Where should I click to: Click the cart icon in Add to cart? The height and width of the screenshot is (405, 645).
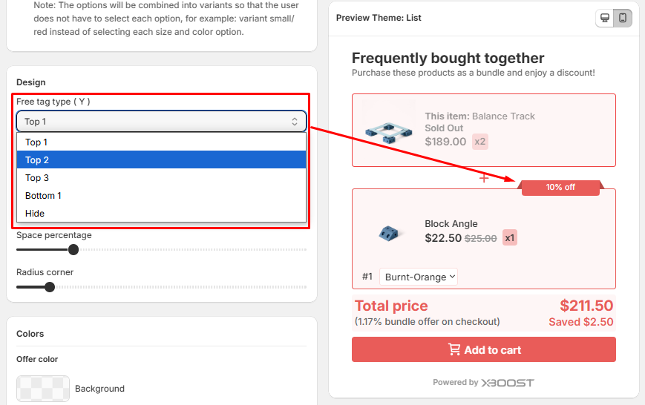454,349
